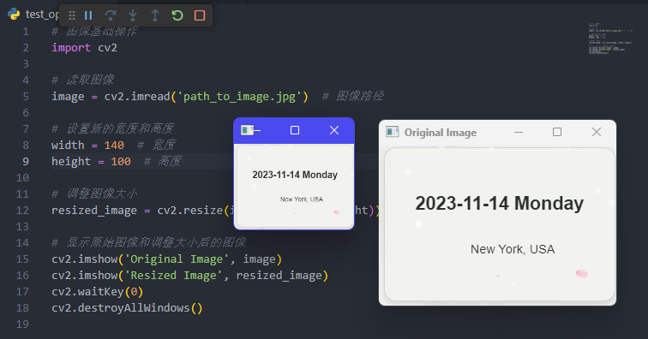The height and width of the screenshot is (339, 648).
Task: Step over with the debug toolbar
Action: point(111,15)
